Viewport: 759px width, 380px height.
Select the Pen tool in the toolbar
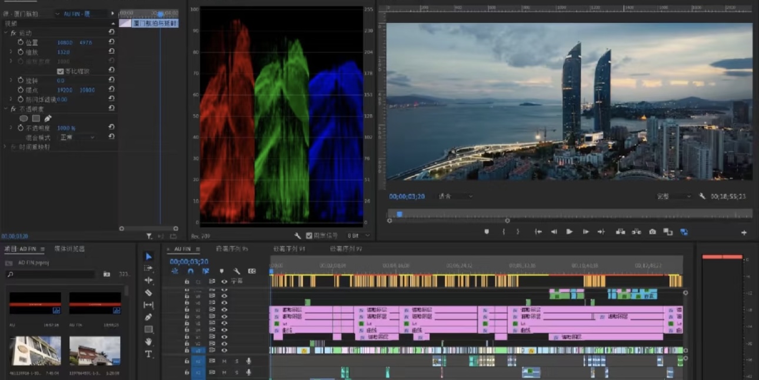(x=148, y=317)
